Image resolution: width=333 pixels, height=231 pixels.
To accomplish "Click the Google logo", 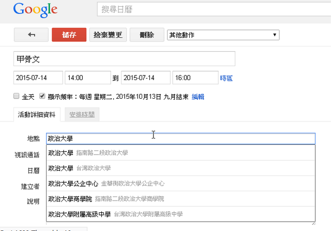I will point(35,9).
